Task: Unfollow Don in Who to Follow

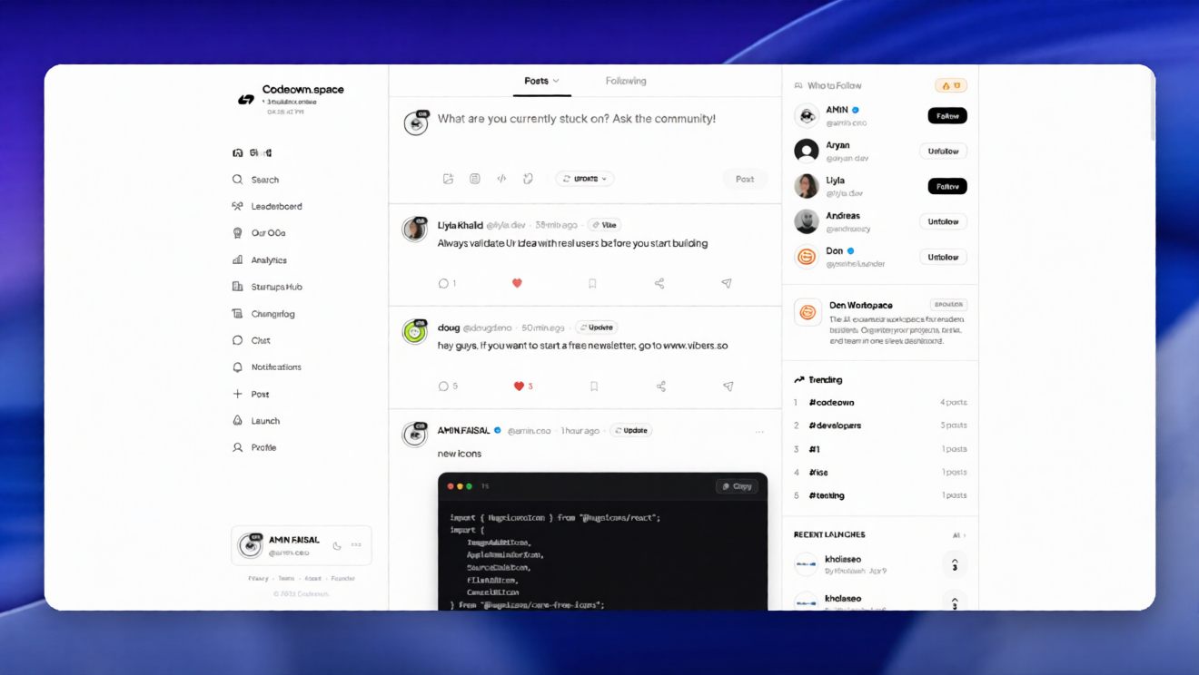Action: coord(943,257)
